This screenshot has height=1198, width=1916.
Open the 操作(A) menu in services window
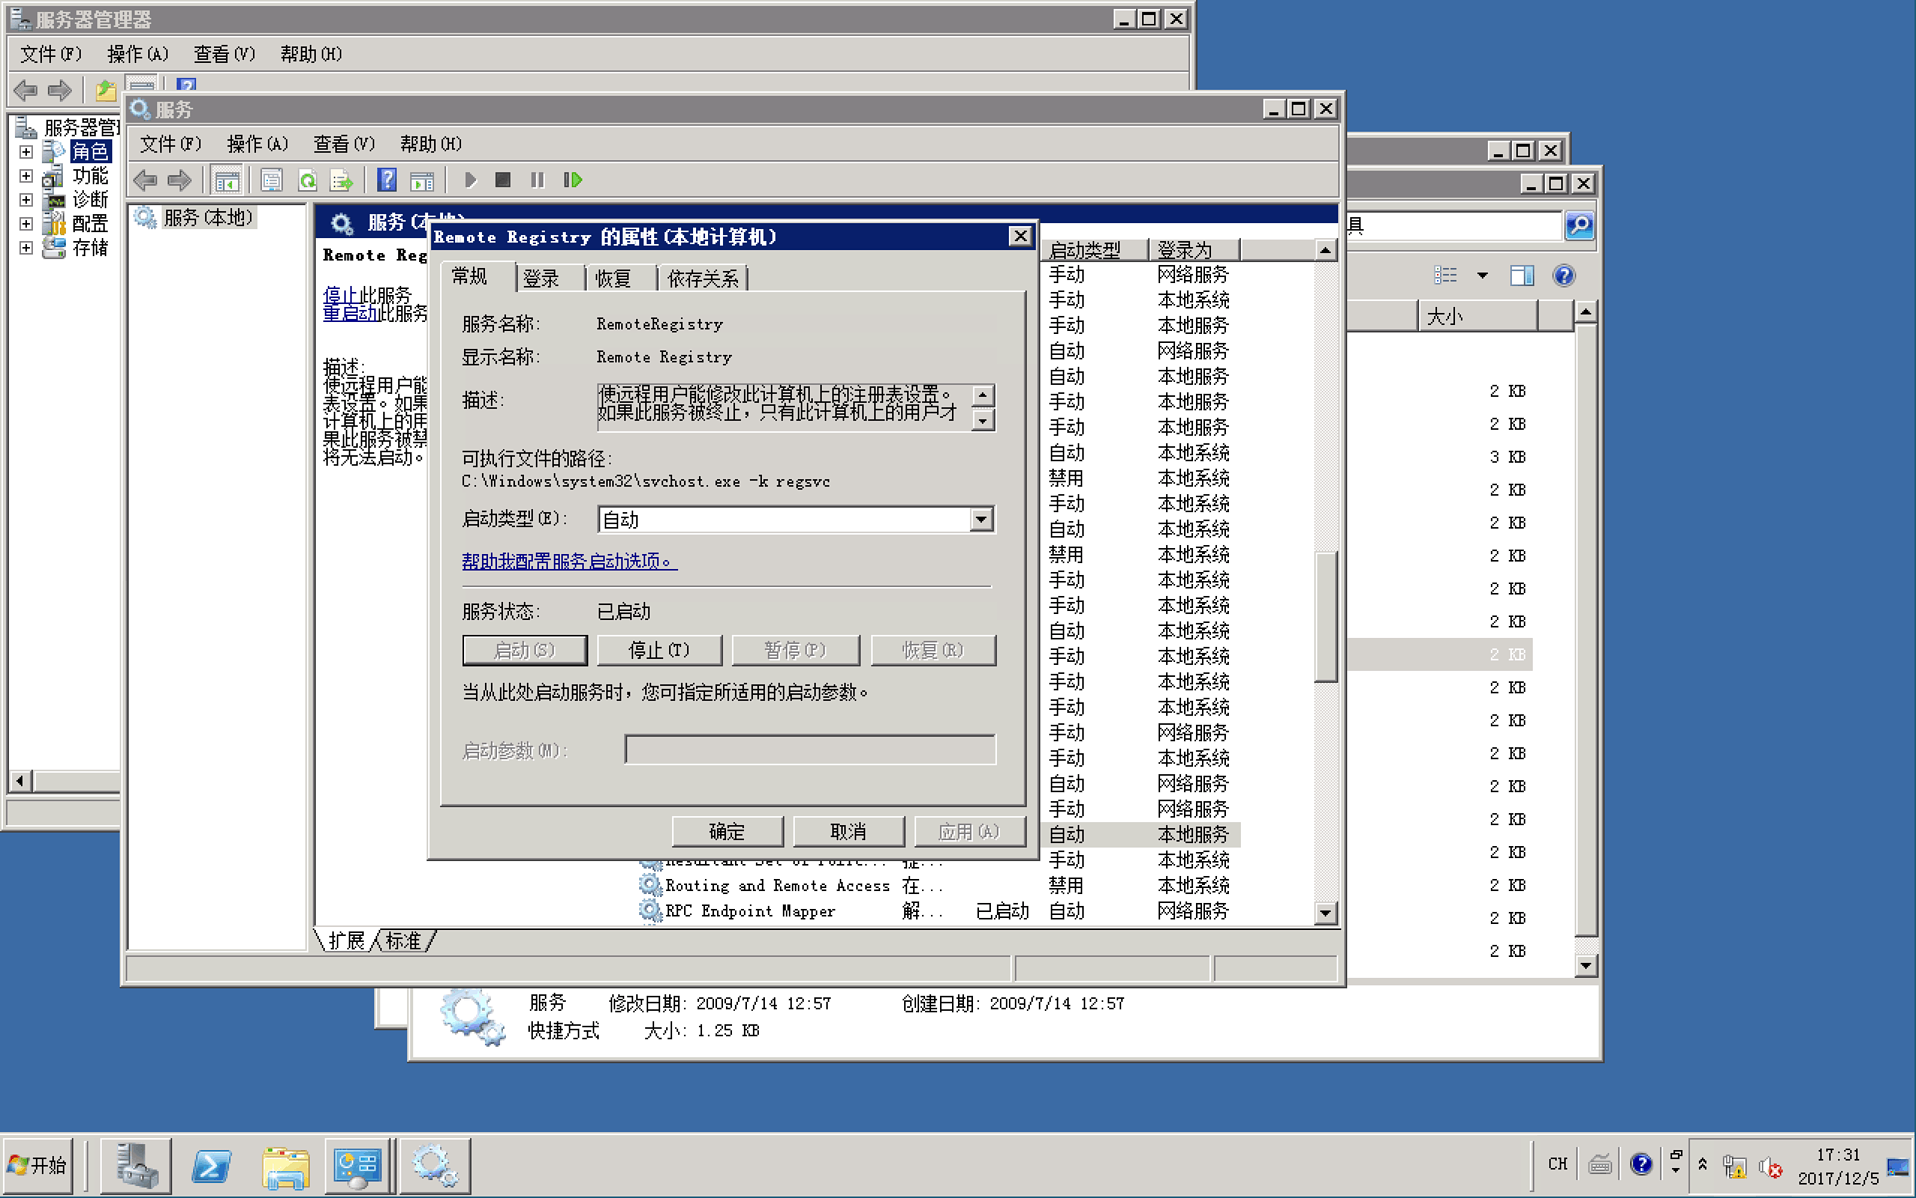(x=257, y=144)
